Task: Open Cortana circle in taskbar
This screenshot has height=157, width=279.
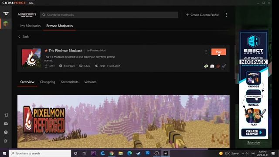Action: [75, 153]
